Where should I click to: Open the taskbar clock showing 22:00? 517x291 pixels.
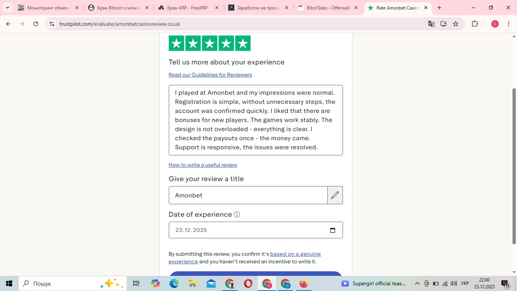pyautogui.click(x=484, y=283)
